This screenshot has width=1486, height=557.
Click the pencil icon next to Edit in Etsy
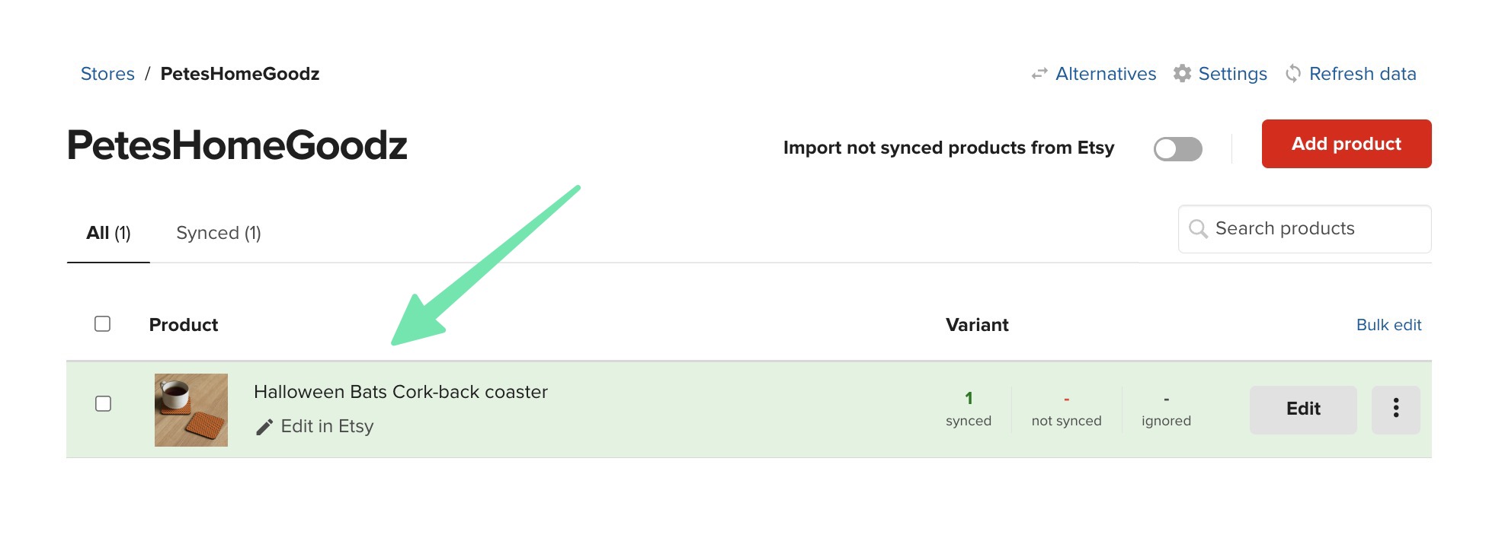(264, 426)
